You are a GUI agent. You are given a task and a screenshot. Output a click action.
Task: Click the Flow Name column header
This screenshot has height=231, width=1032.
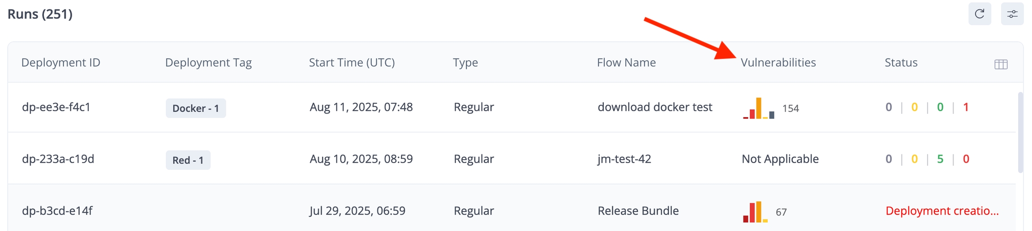(x=626, y=63)
